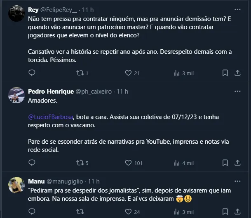Open Pedro Henrique's profile picture
The image size is (251, 218).
(x=16, y=95)
